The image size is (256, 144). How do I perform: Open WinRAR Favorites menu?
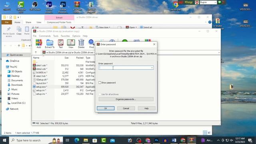65,36
